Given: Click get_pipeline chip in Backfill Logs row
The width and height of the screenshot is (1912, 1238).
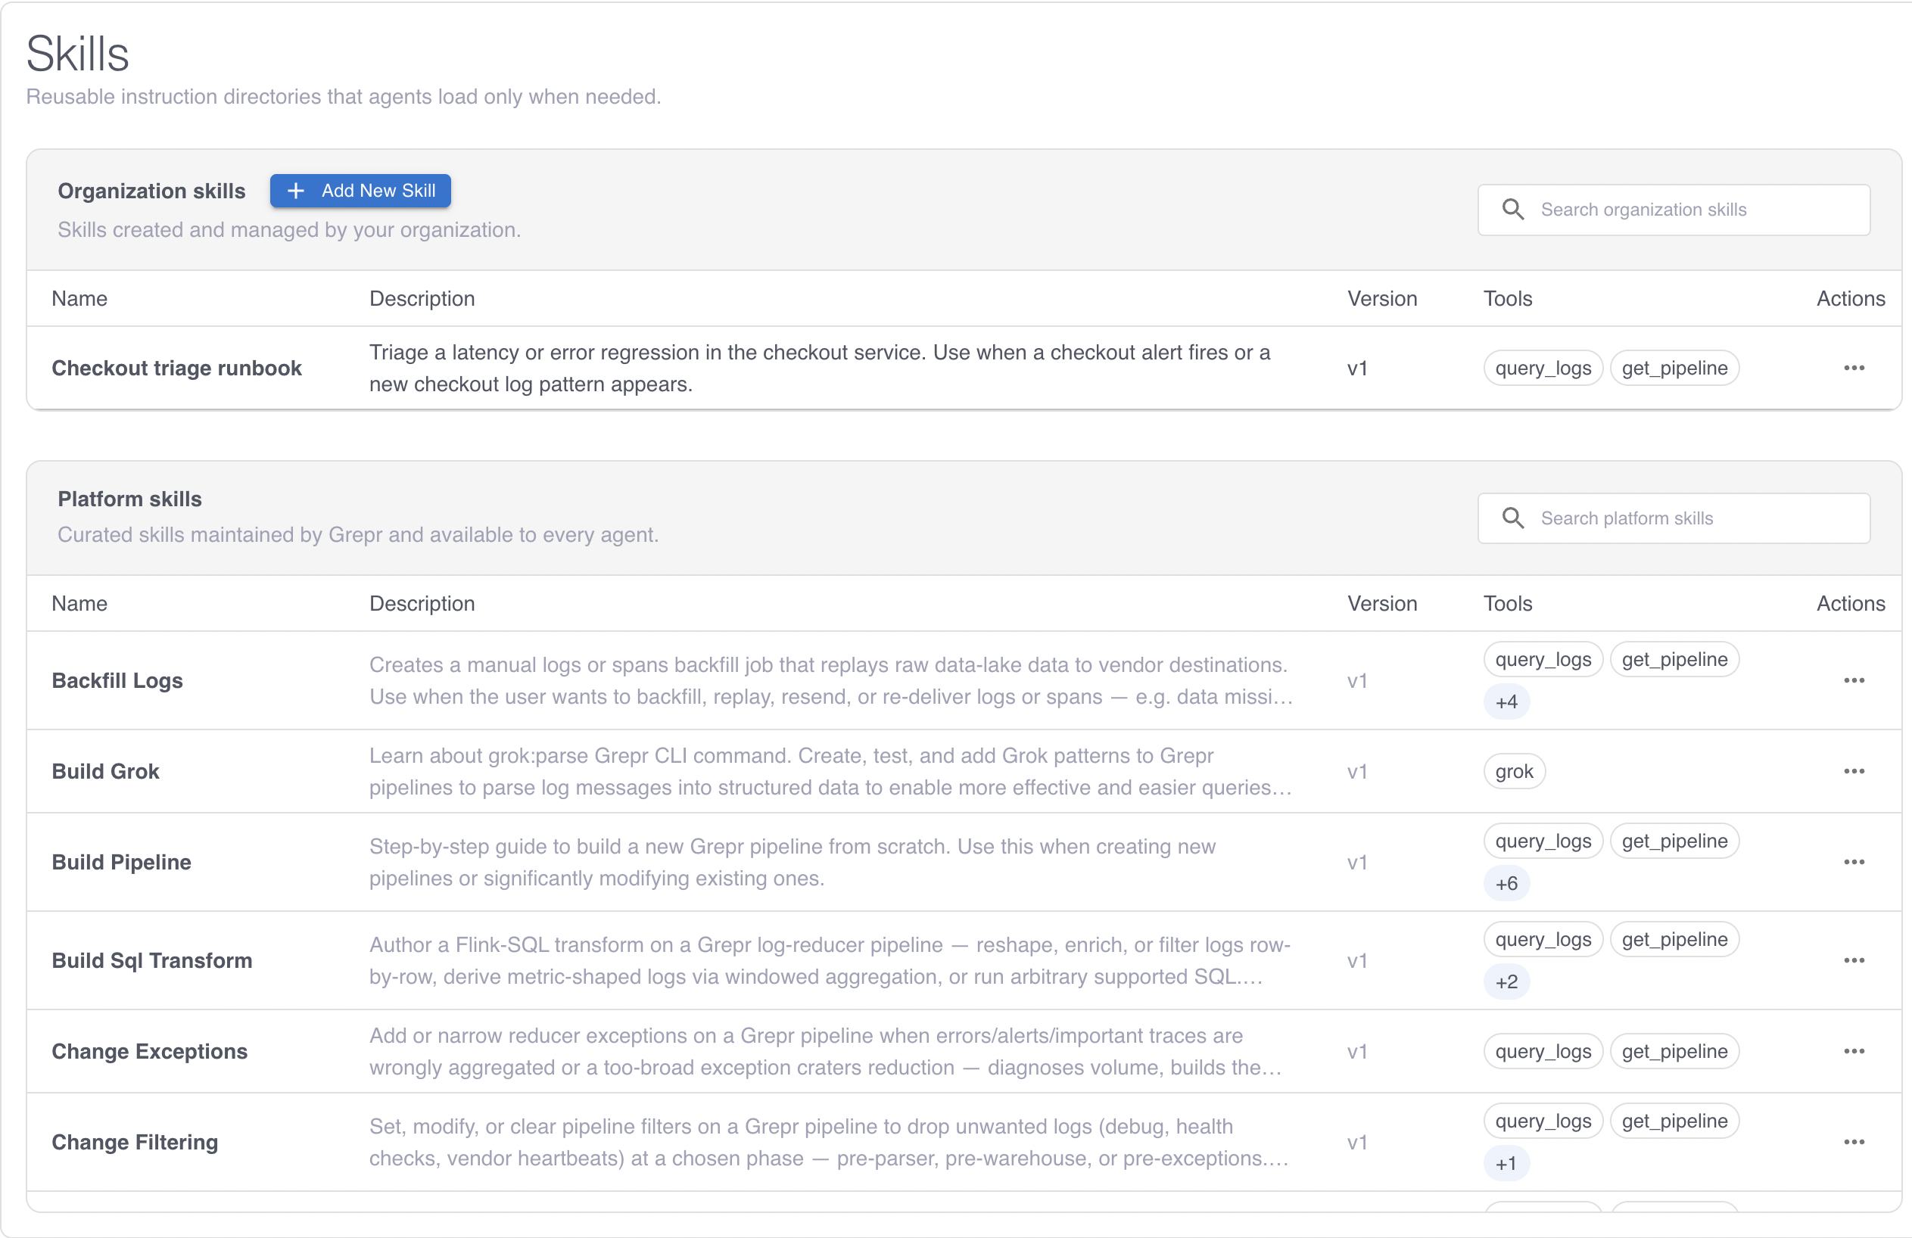Looking at the screenshot, I should click(1674, 660).
